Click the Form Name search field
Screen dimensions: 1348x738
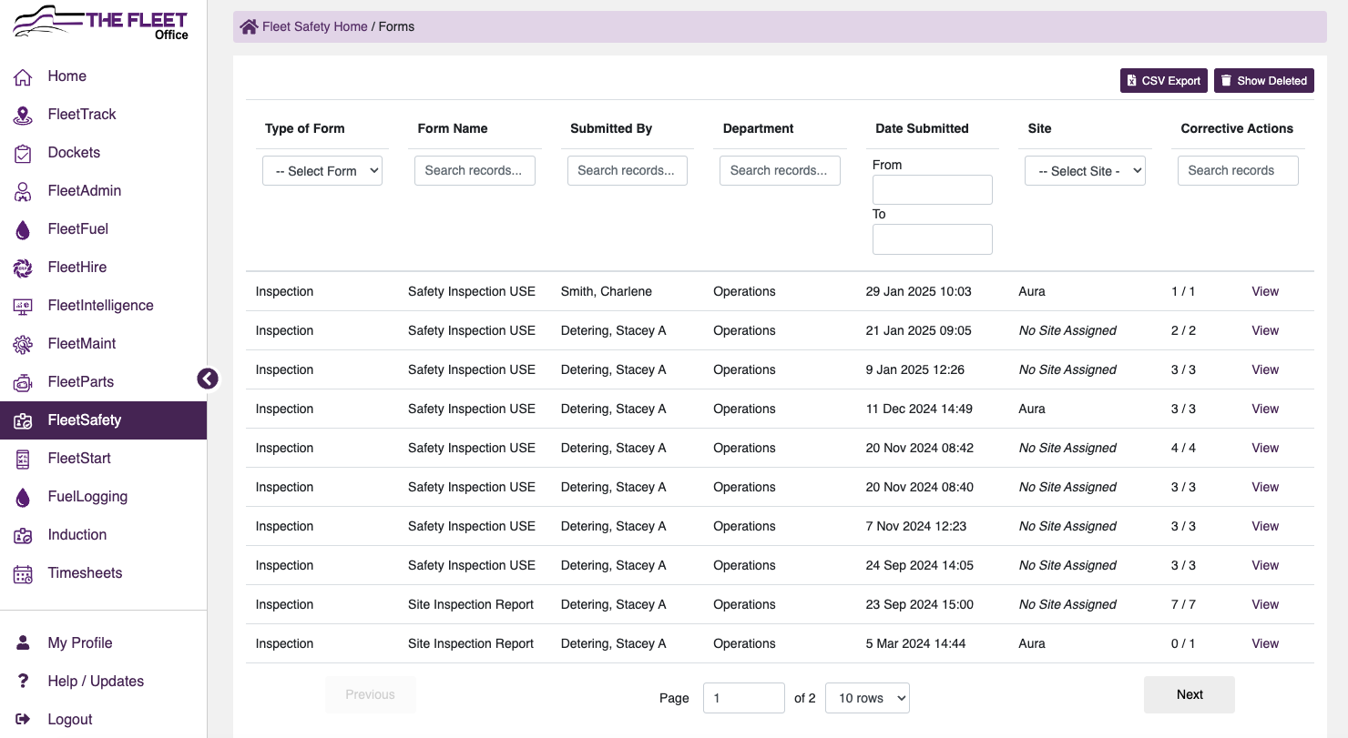pyautogui.click(x=475, y=170)
